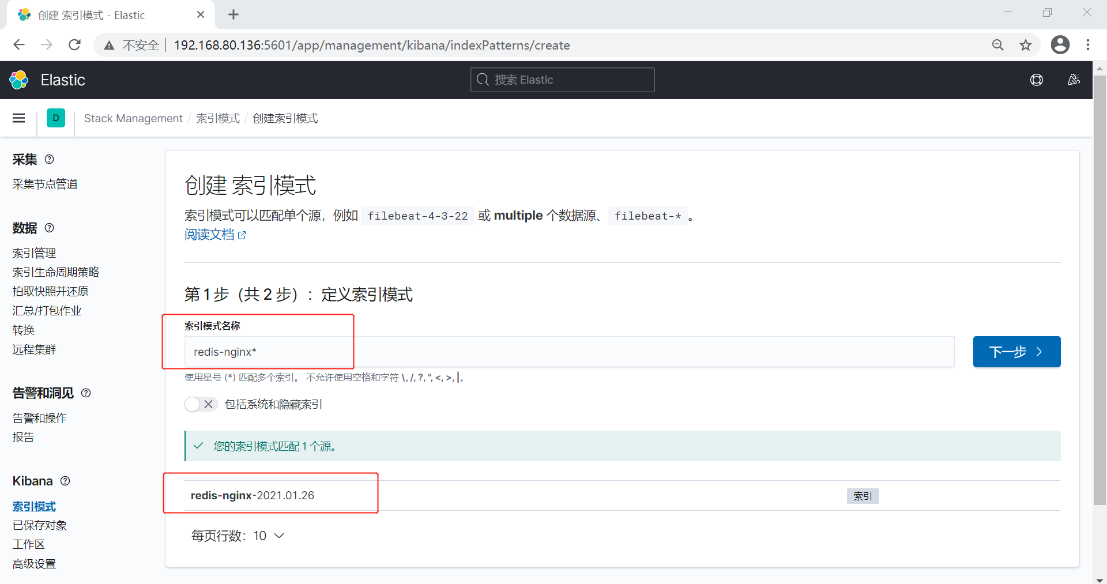
Task: Open 索引管理 in sidebar
Action: (x=34, y=253)
